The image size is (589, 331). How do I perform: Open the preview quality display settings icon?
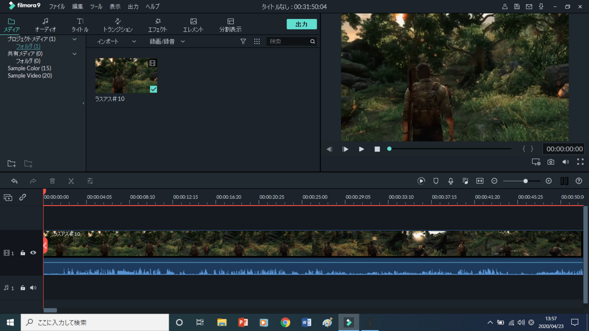coord(536,162)
